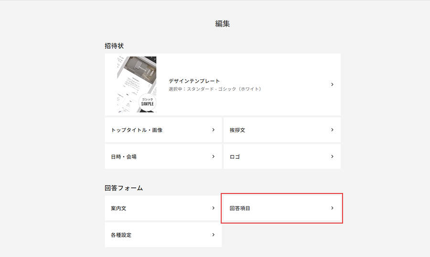Image resolution: width=430 pixels, height=257 pixels.
Task: Choose the ロゴ option
Action: point(235,157)
